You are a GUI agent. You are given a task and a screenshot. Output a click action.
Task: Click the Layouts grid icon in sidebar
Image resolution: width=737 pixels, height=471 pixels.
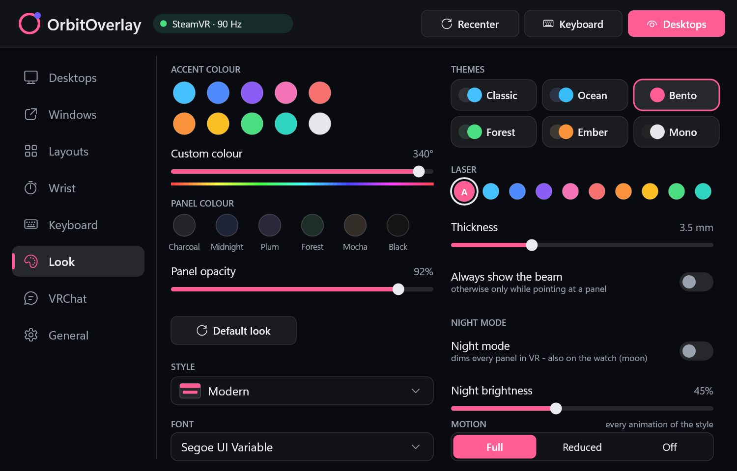(x=31, y=151)
